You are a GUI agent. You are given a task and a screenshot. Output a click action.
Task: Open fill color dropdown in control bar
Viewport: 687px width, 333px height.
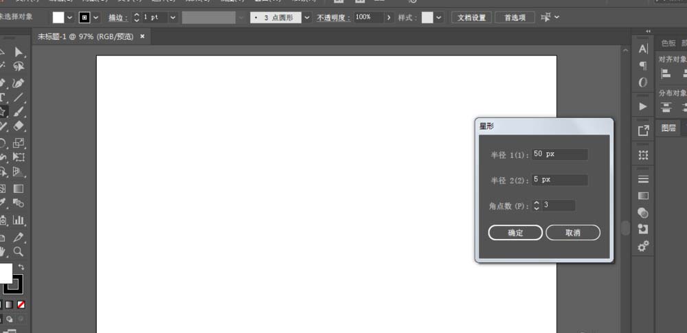69,18
